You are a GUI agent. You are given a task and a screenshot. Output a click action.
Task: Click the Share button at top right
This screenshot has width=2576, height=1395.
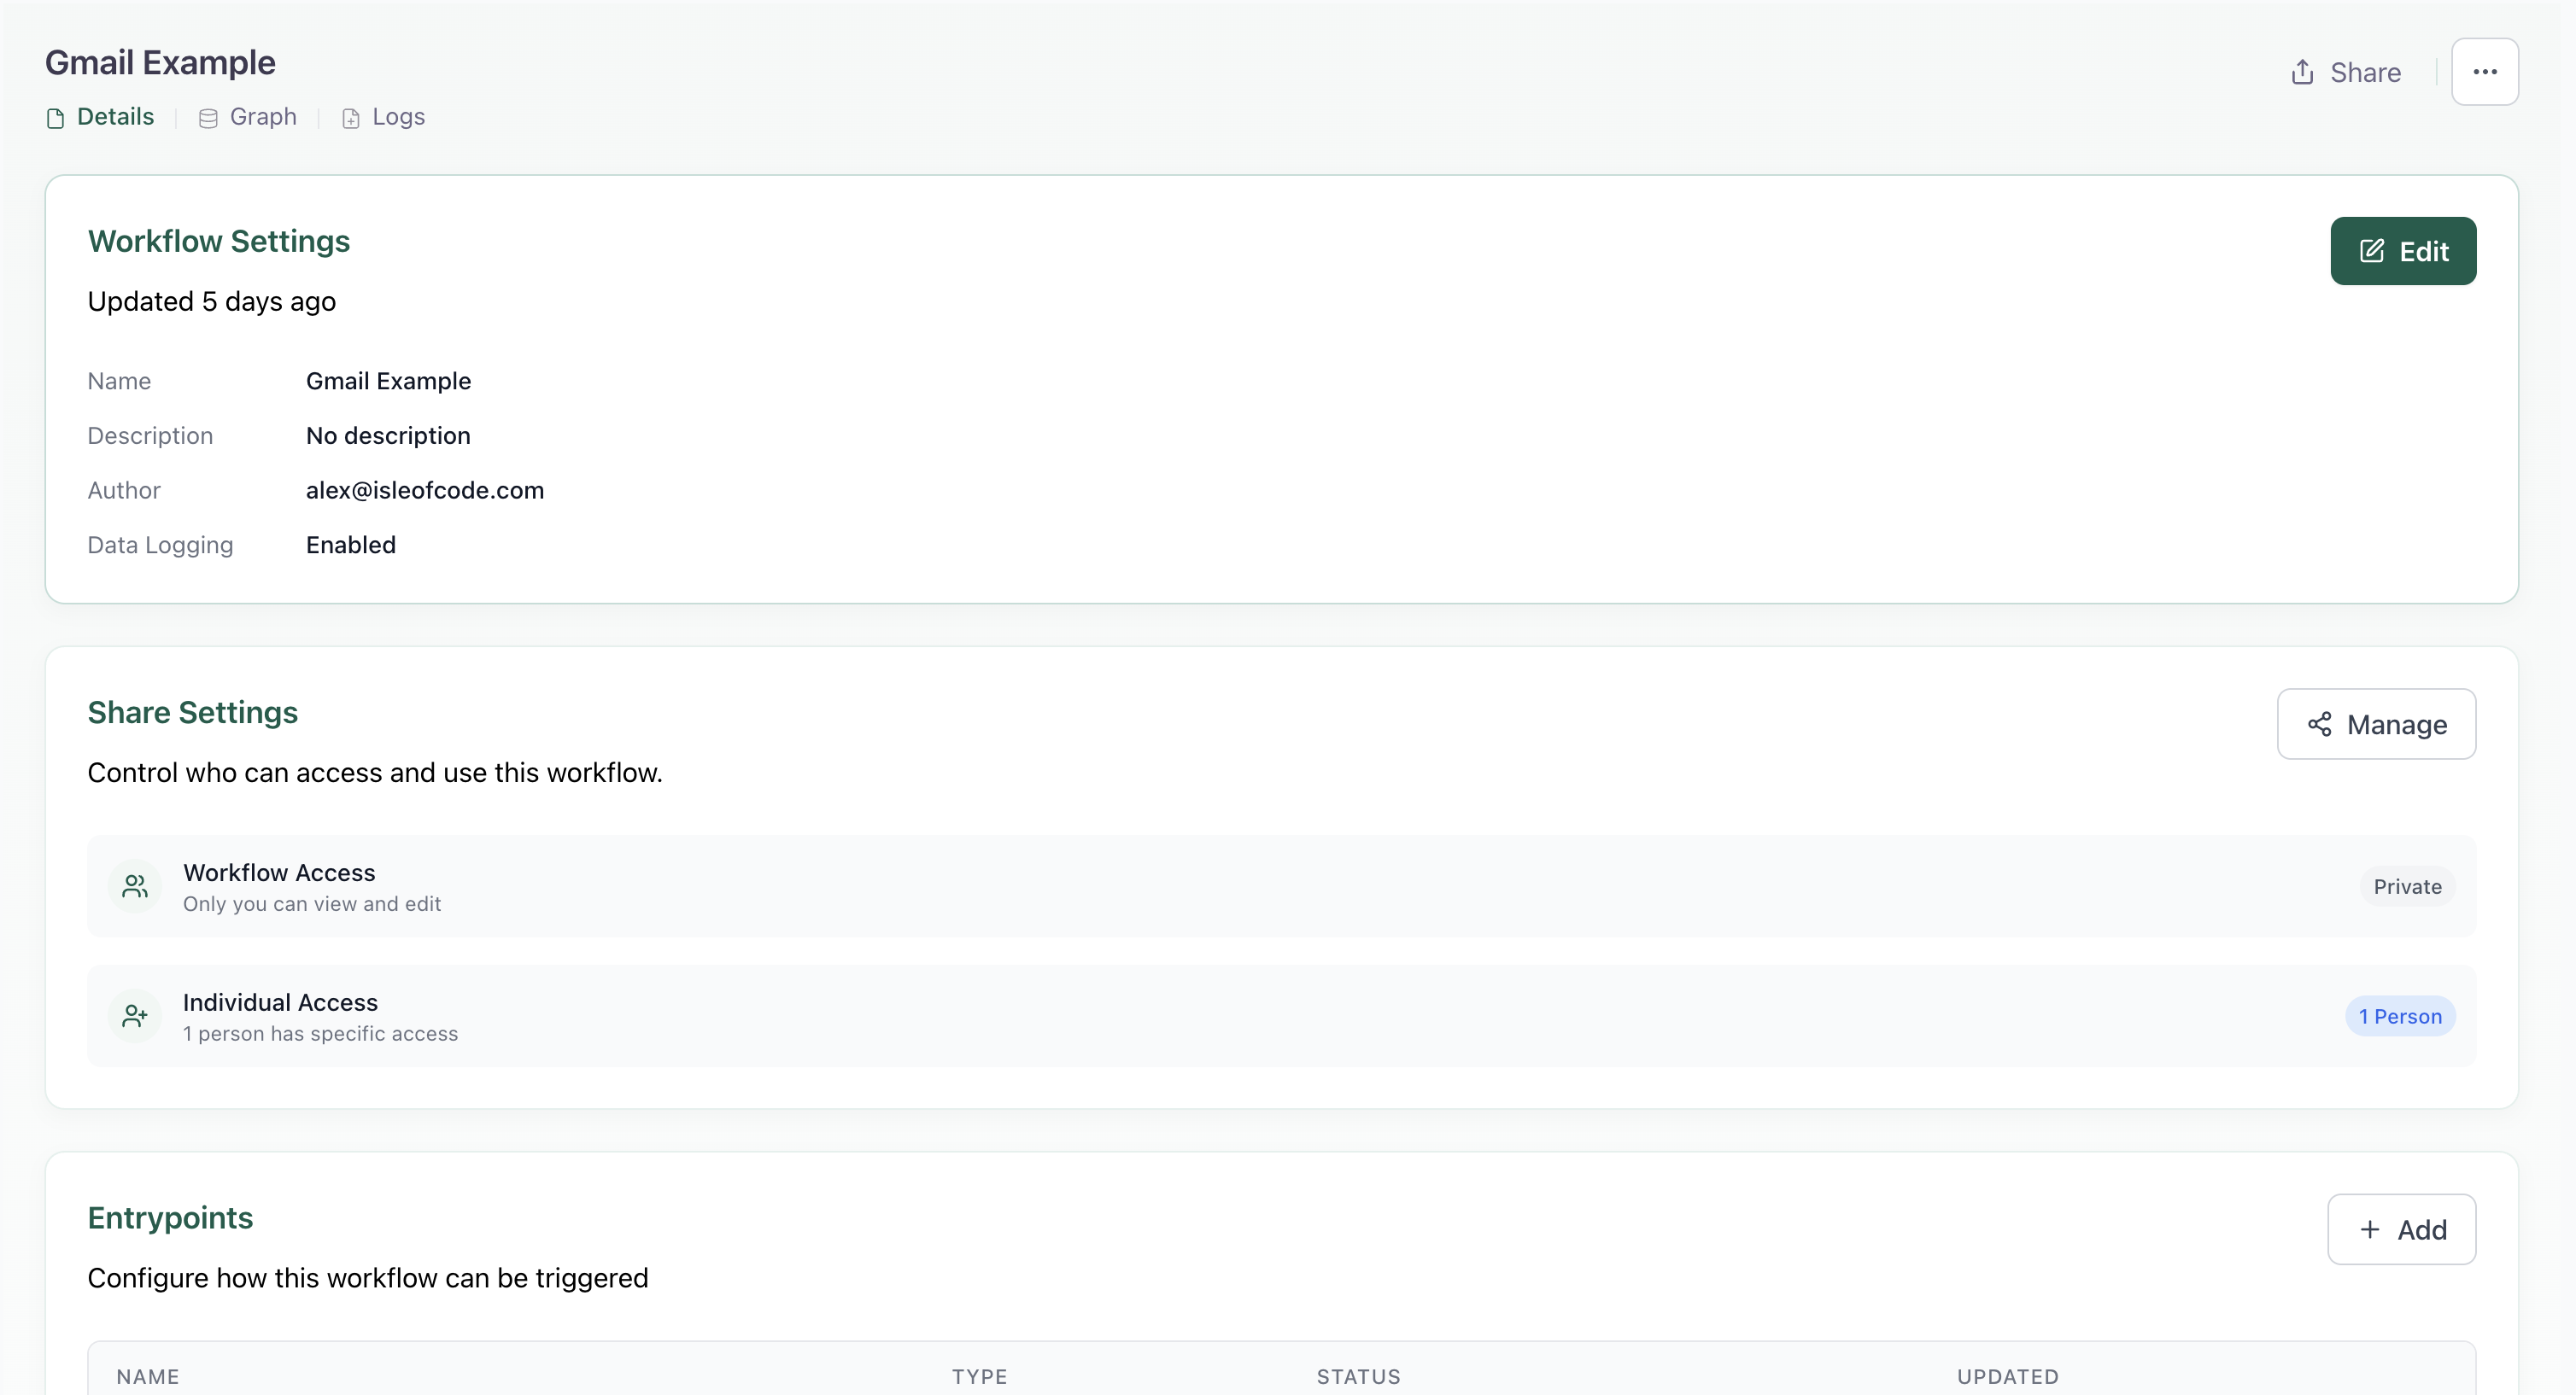pos(2347,71)
